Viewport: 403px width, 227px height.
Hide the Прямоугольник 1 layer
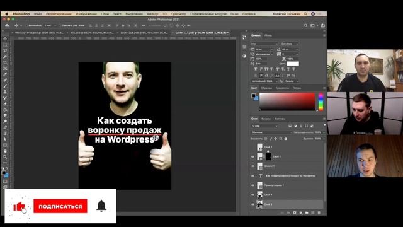coord(253,185)
